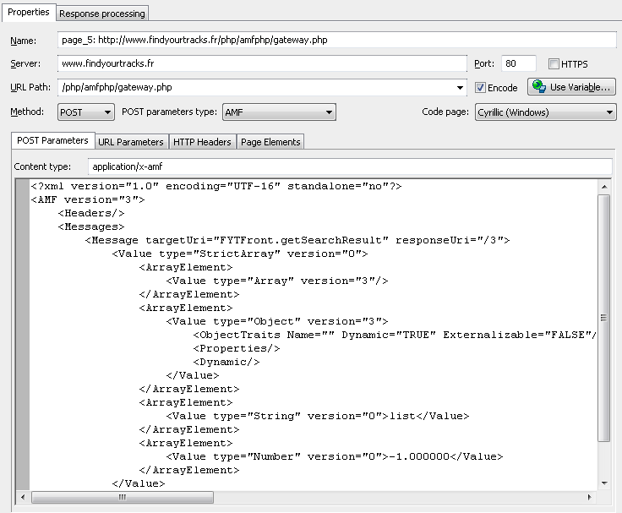This screenshot has width=622, height=513.
Task: Click the String value 'list' line
Action: click(318, 416)
